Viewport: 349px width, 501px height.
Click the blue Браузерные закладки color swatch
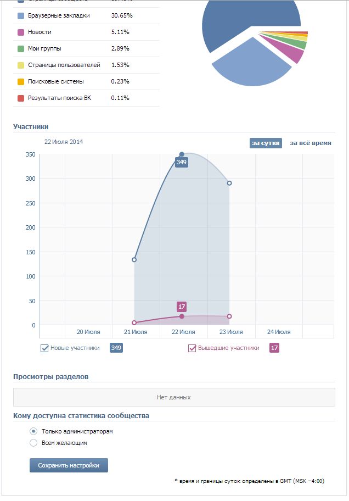[x=21, y=16]
